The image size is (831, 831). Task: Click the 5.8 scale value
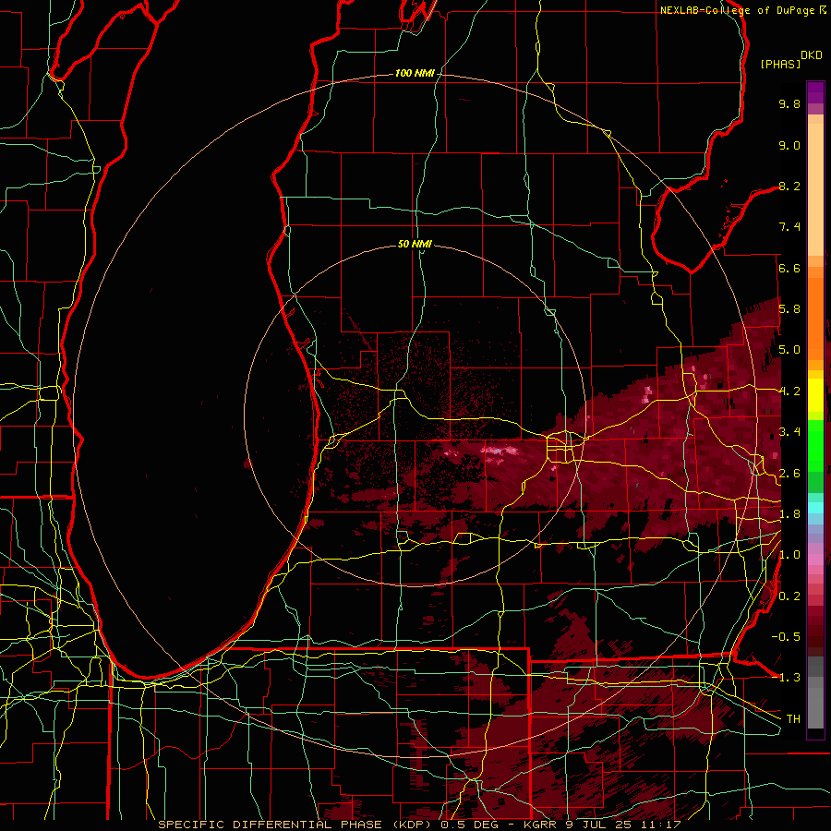(x=789, y=309)
